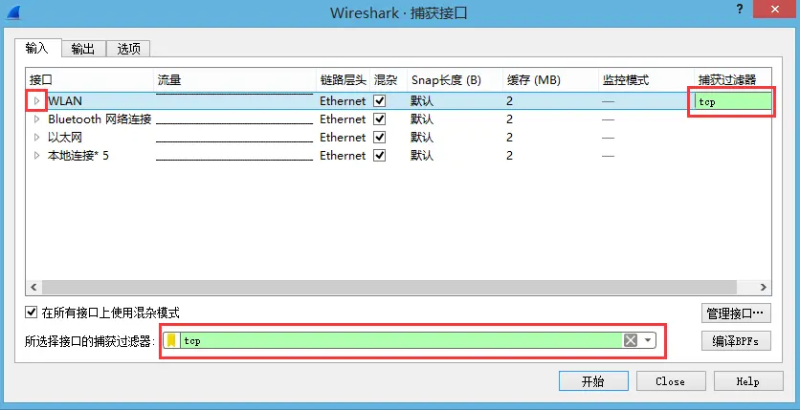Click Ethernet link type in Bluetooth row
Viewport: 800px width, 410px height.
point(343,119)
